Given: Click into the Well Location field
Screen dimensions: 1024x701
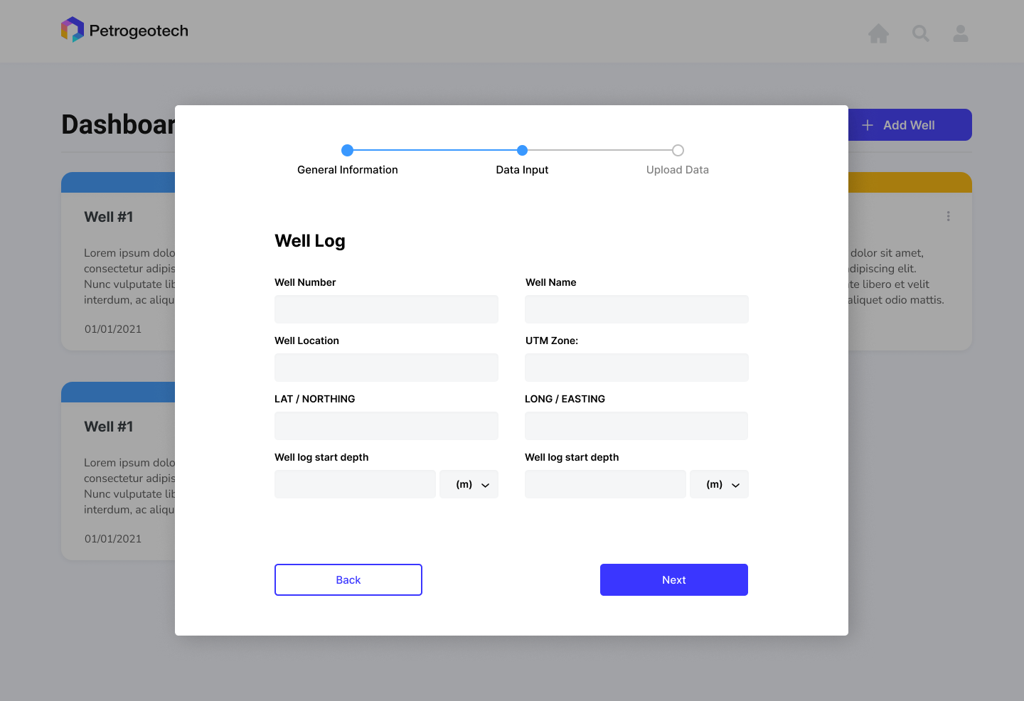Looking at the screenshot, I should [x=386, y=368].
